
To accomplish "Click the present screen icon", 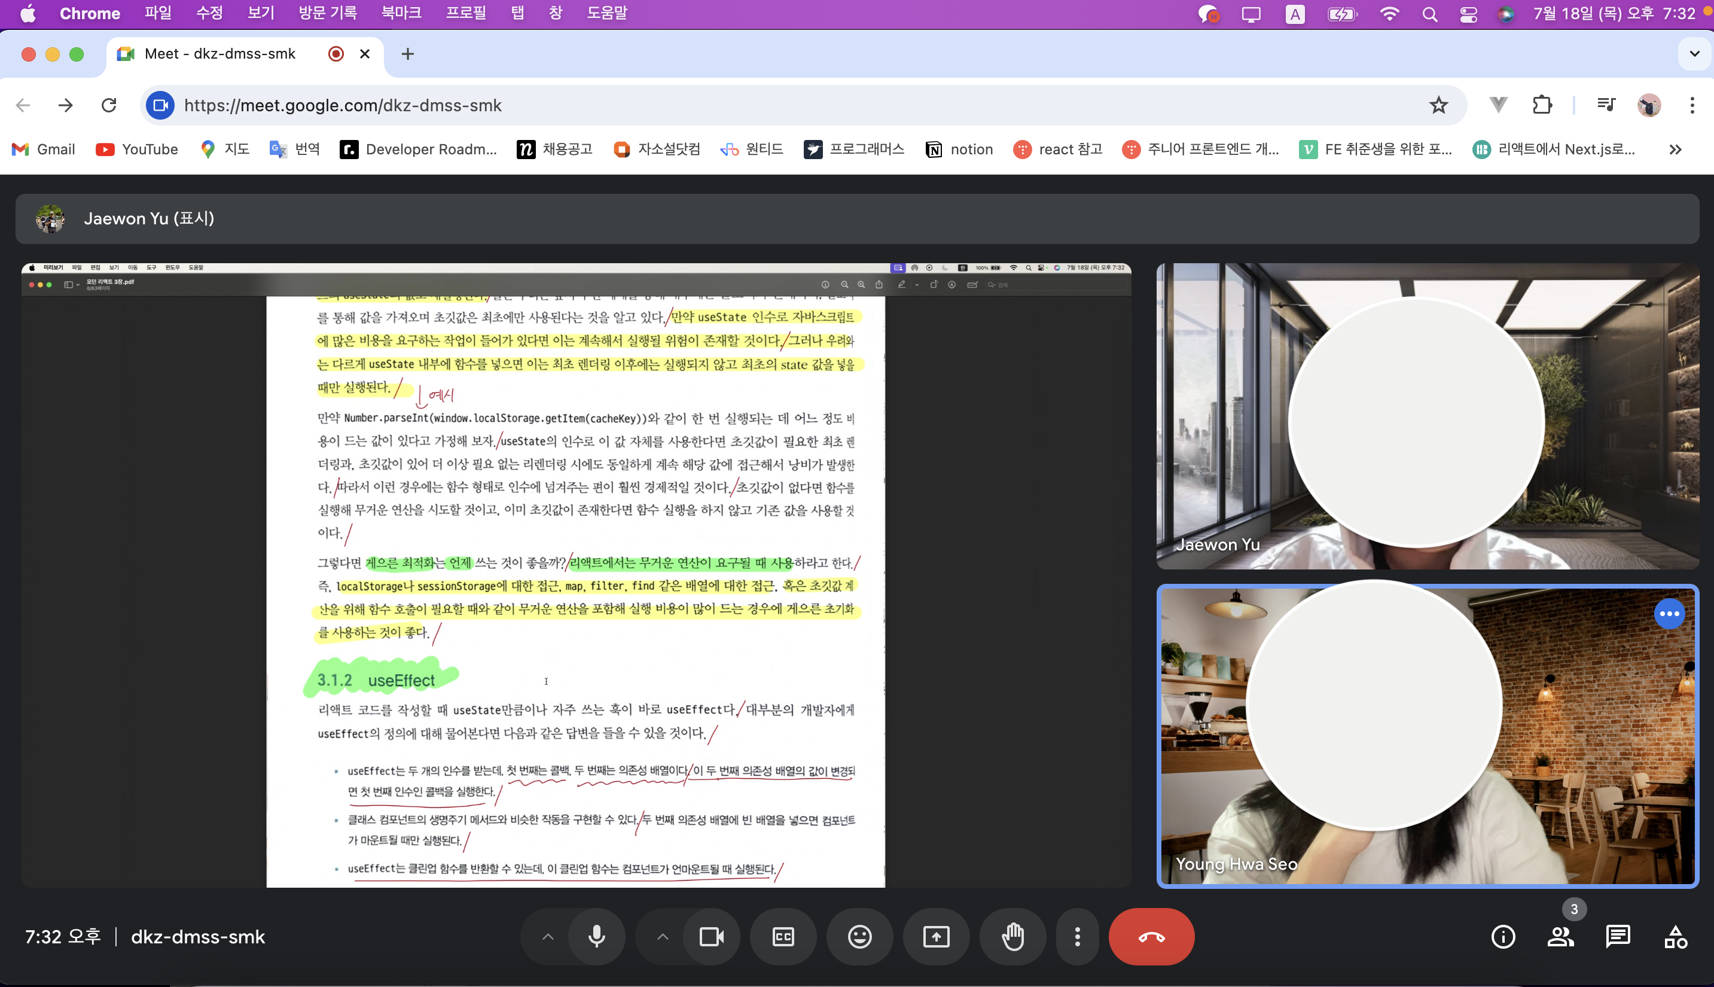I will click(x=936, y=937).
